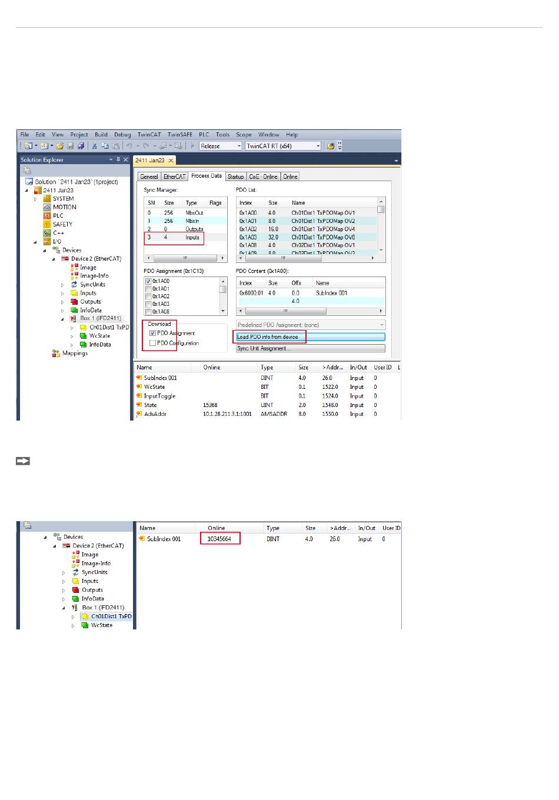Viewport: 559px width, 800px height.
Task: Click the Undo toolbar icon
Action: tap(129, 146)
